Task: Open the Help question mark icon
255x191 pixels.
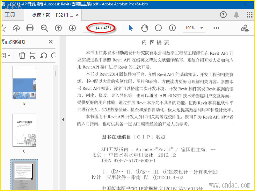Action: [223, 15]
